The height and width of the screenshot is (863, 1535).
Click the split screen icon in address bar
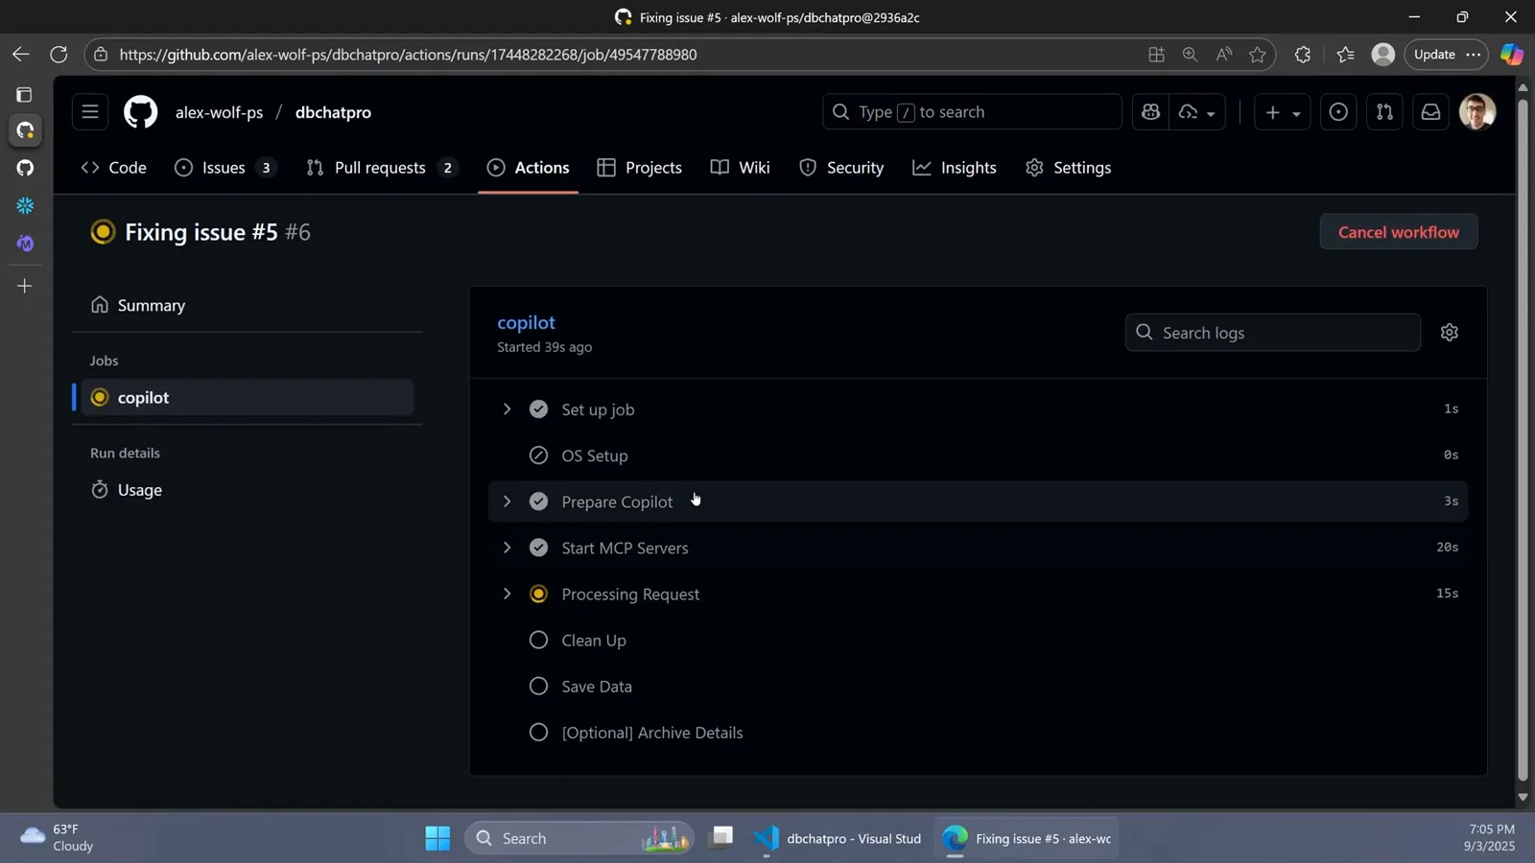(x=1156, y=55)
